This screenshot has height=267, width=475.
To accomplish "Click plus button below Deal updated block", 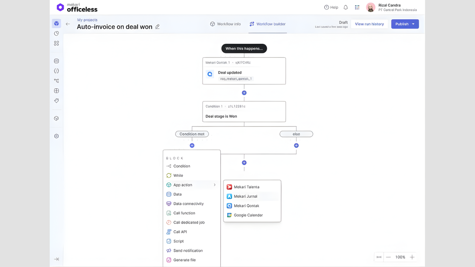I will tap(244, 93).
